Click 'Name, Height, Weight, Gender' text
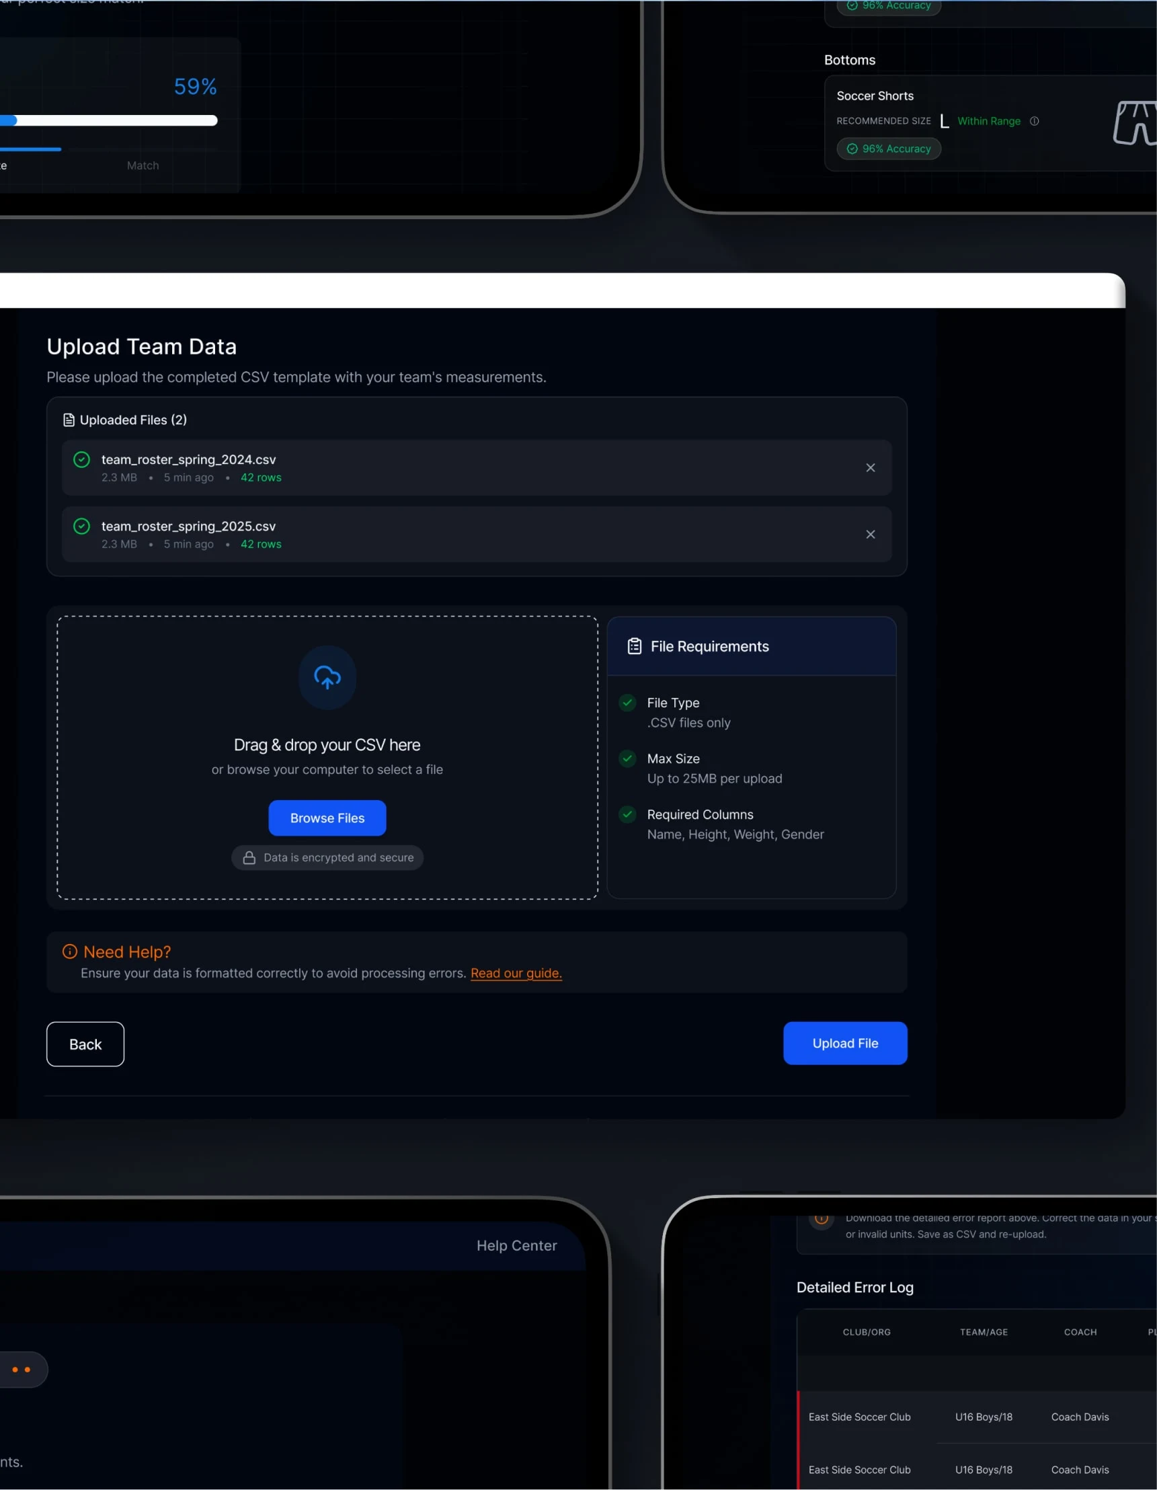Image resolution: width=1157 pixels, height=1490 pixels. pos(735,834)
